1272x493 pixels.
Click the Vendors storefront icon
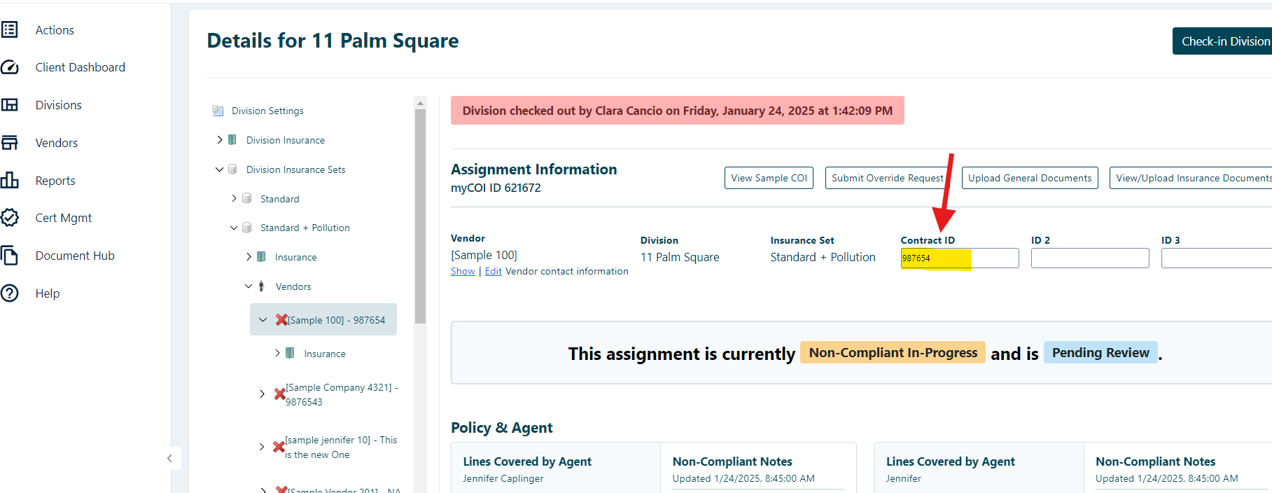10,143
